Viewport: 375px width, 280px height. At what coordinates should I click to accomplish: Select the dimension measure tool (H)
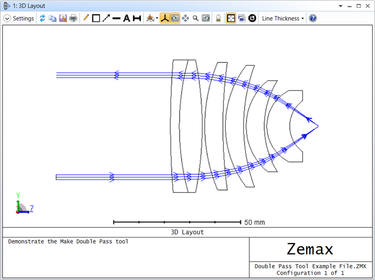tap(137, 18)
